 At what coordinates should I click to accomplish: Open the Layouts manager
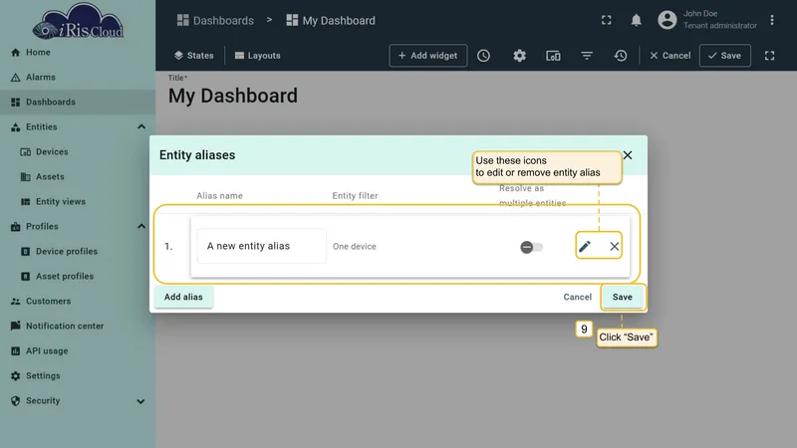point(258,56)
